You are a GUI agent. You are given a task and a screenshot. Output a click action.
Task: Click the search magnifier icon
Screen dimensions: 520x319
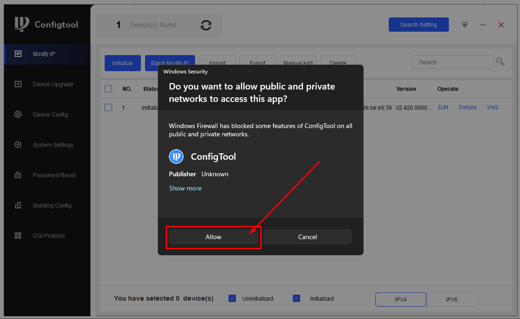(x=500, y=62)
